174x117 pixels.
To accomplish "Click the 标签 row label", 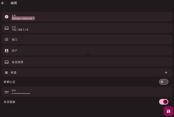I will (x=14, y=73).
